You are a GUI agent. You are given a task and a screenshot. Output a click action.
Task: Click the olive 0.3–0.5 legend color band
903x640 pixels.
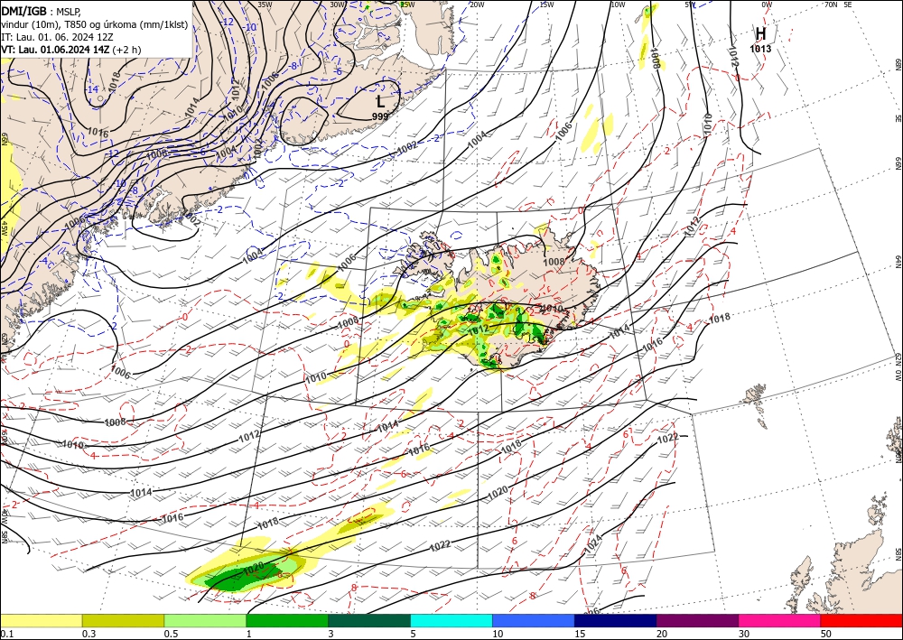(123, 620)
